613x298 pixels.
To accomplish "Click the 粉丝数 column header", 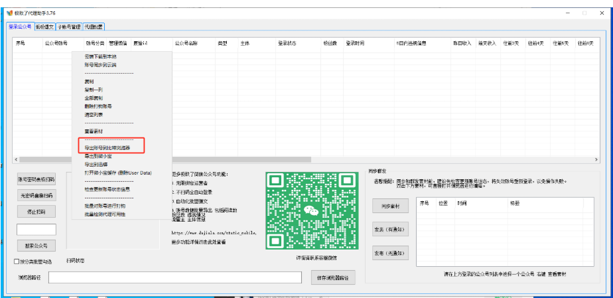I will (330, 43).
